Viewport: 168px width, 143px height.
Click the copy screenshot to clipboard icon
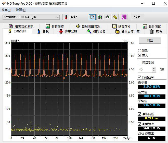[100, 17]
